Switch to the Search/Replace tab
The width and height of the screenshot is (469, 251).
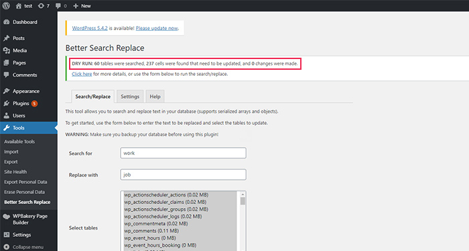92,97
